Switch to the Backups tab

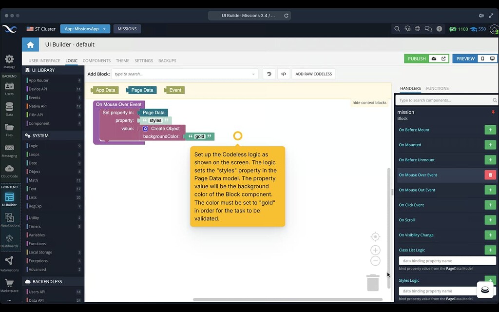pos(168,60)
